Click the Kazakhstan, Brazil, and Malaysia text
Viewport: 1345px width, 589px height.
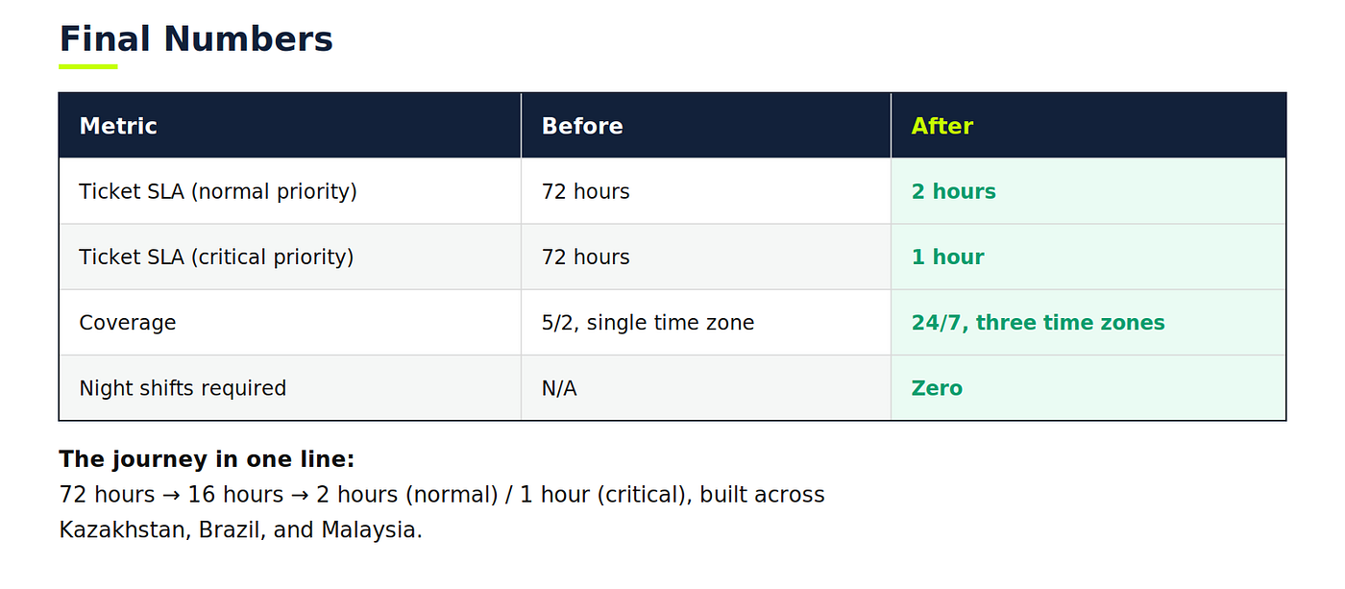click(x=241, y=529)
